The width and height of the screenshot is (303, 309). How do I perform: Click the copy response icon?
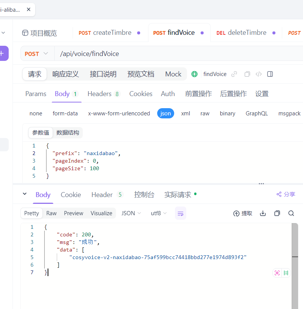277,213
